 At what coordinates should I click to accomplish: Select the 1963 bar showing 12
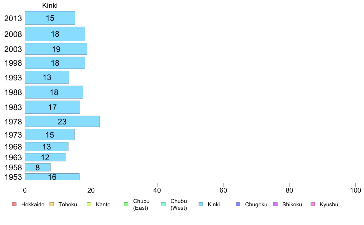45,157
